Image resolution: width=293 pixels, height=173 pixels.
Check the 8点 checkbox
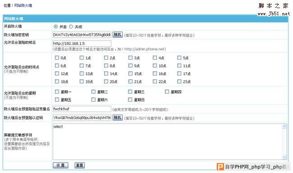pos(106,66)
